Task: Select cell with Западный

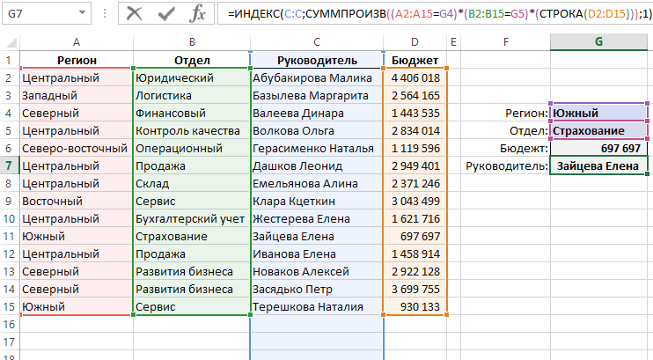Action: tap(77, 95)
